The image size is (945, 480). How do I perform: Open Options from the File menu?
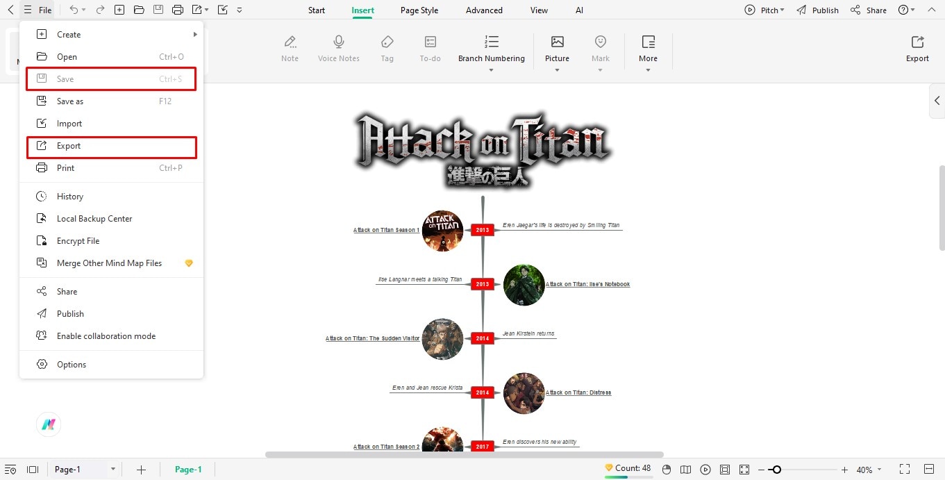click(111, 365)
